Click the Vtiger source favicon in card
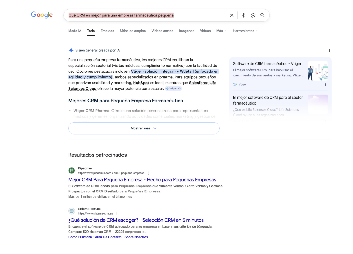The height and width of the screenshot is (254, 353). click(235, 85)
